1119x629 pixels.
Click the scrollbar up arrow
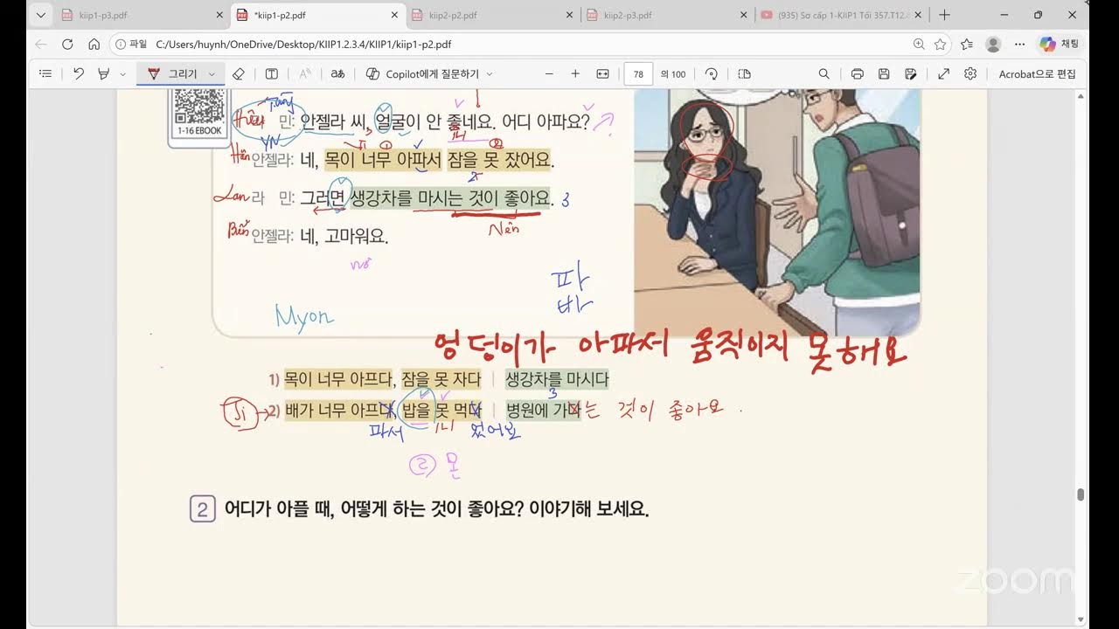click(1081, 95)
